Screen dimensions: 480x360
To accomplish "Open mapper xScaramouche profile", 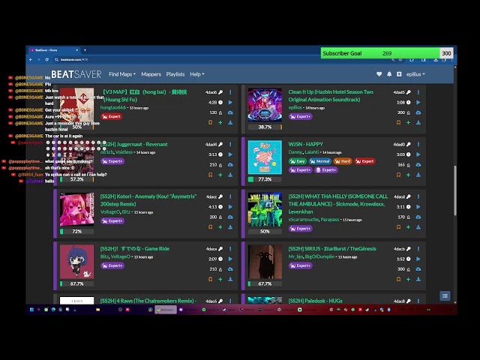I will coord(303,220).
